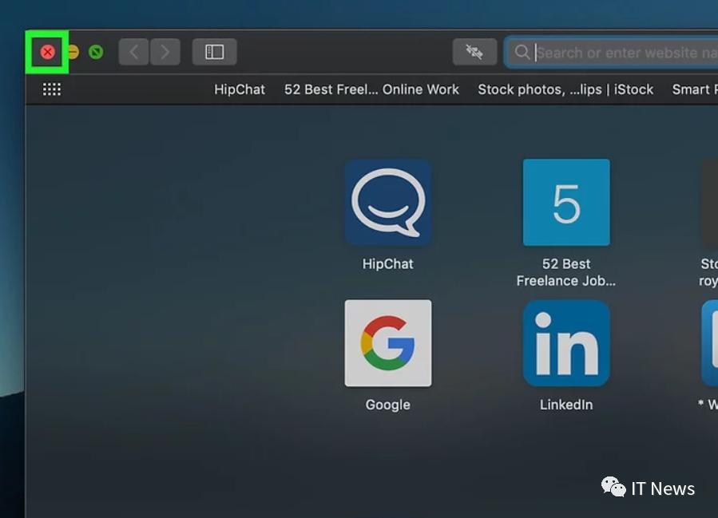This screenshot has height=518, width=718.
Task: Click the 52 Best Freelance Job... label
Action: (x=566, y=272)
